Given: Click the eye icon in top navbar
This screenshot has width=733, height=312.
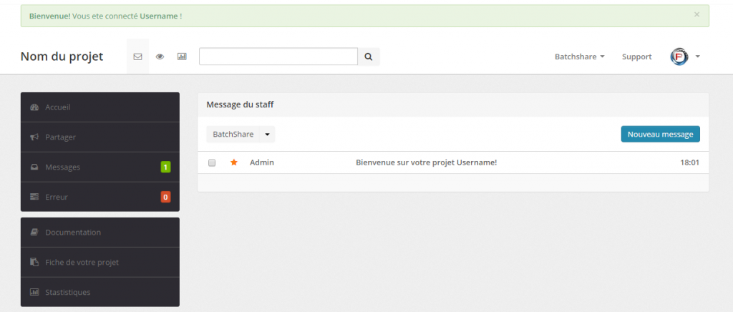Looking at the screenshot, I should 160,57.
